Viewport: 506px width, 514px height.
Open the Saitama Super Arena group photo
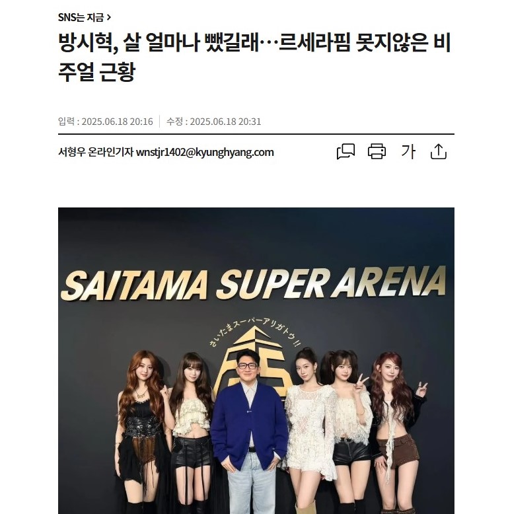point(256,361)
